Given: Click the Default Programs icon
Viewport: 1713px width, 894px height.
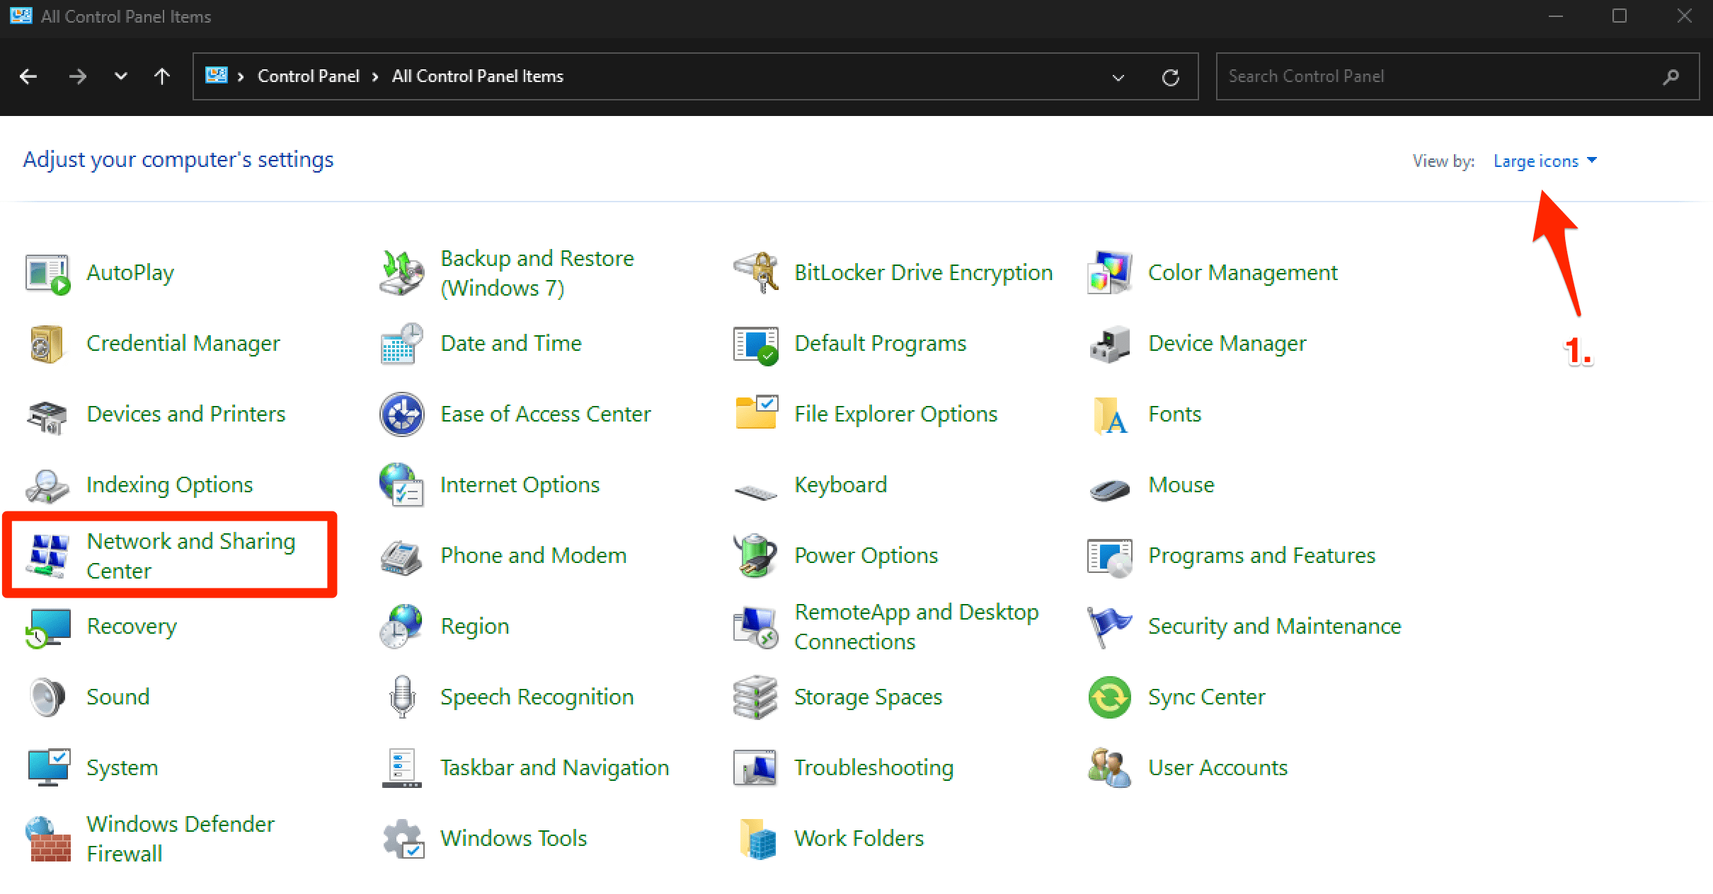Looking at the screenshot, I should (756, 345).
